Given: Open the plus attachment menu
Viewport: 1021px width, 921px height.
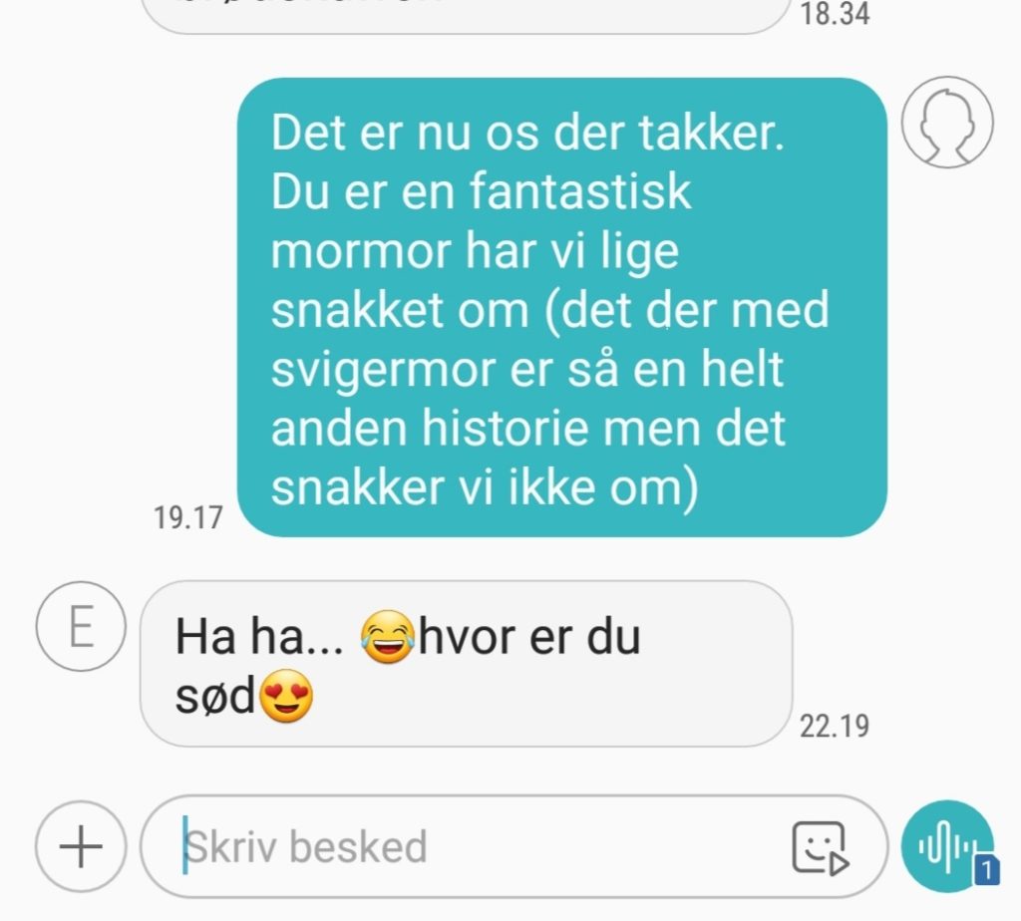Looking at the screenshot, I should pos(81,846).
